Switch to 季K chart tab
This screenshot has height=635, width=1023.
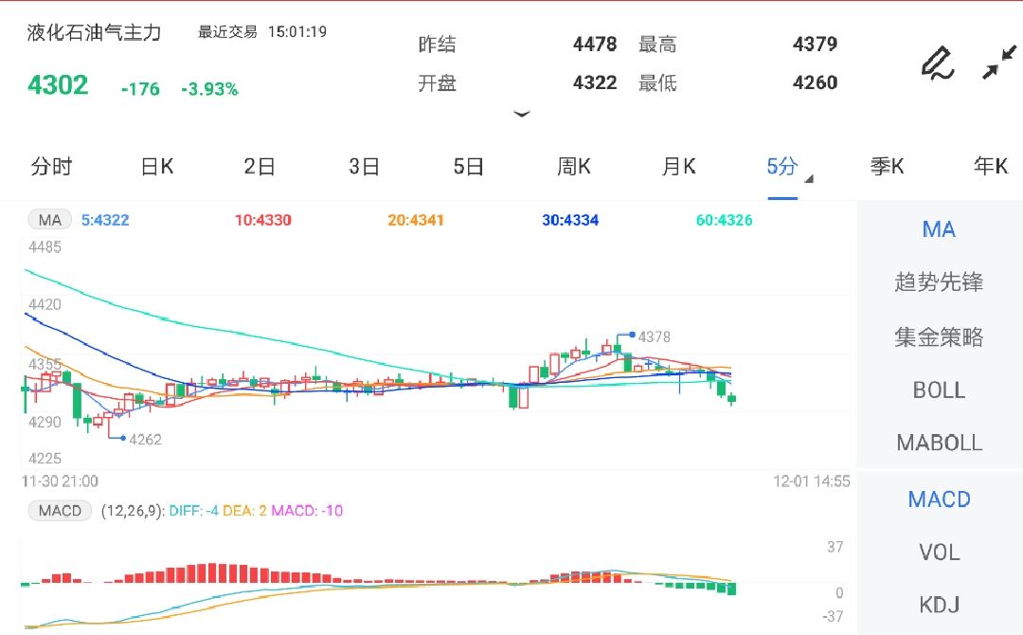[x=887, y=167]
